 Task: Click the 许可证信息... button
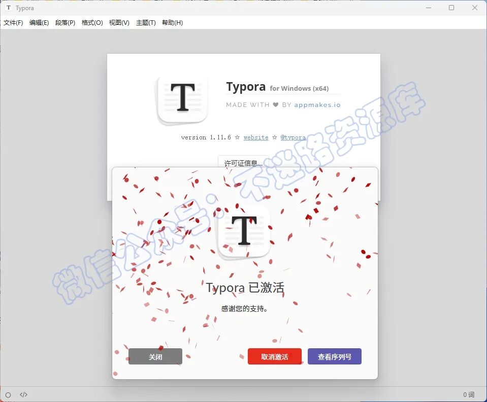point(244,162)
